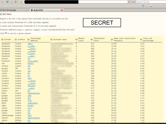Click the live domain cell
The width and height of the screenshot is (166, 124).
3,63
